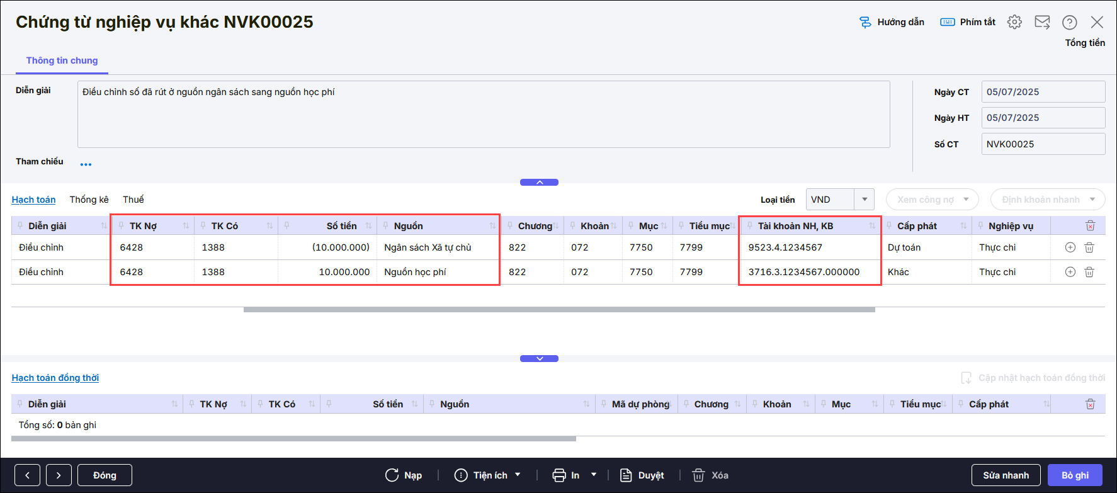The width and height of the screenshot is (1117, 493).
Task: Click the Bỏ ghi button
Action: pyautogui.click(x=1074, y=475)
